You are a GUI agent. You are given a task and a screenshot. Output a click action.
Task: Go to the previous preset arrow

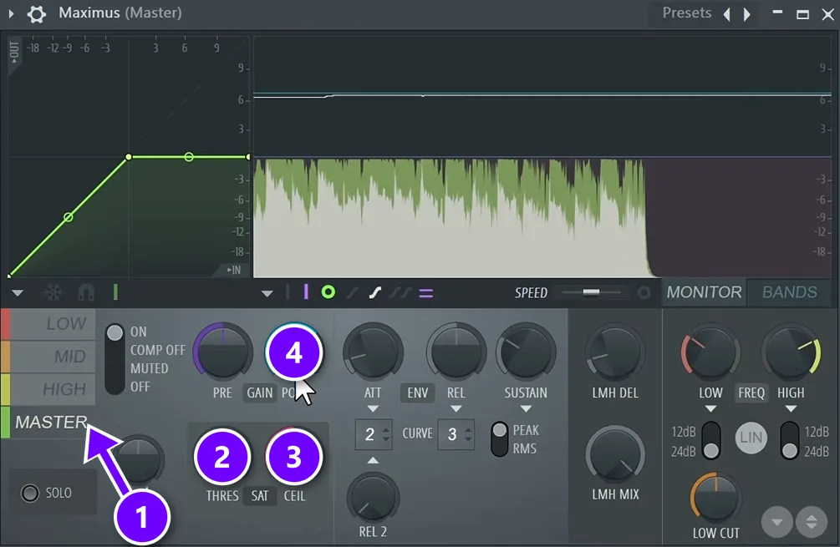(727, 14)
